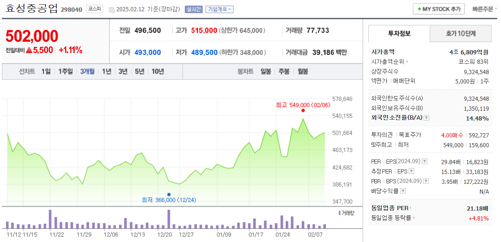Open the 동일업종 PER link
Image resolution: width=501 pixels, height=242 pixels.
391,208
